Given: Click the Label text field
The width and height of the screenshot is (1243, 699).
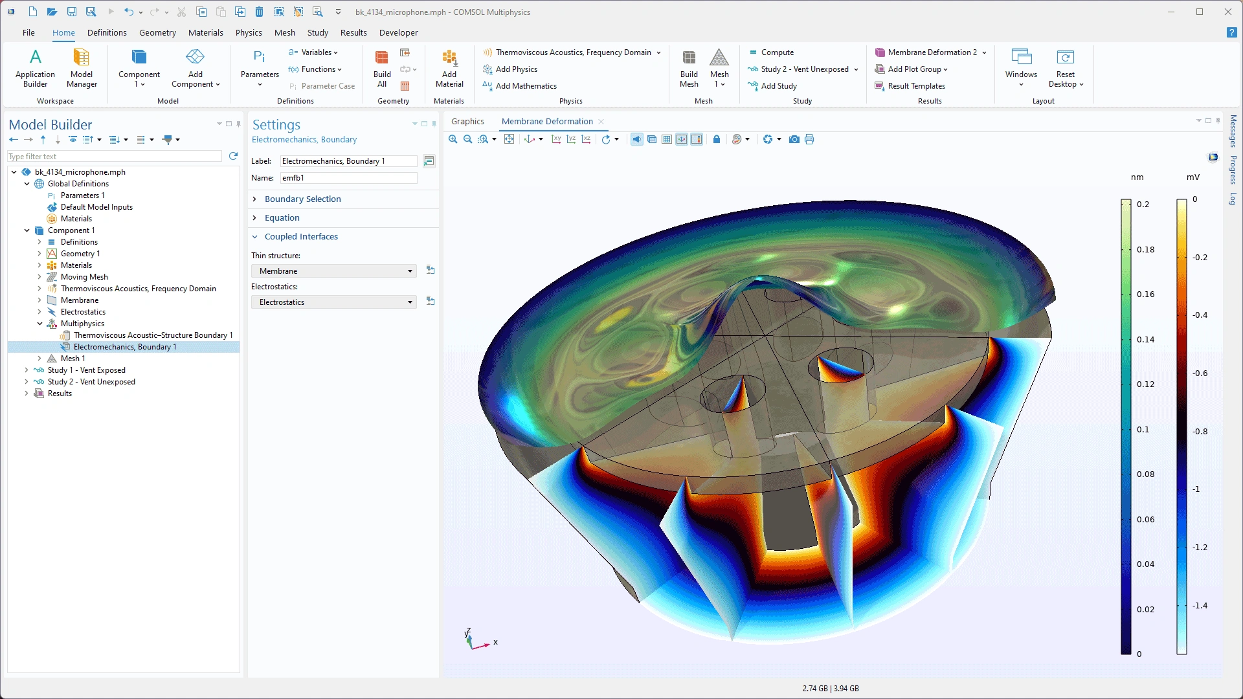Looking at the screenshot, I should click(348, 161).
